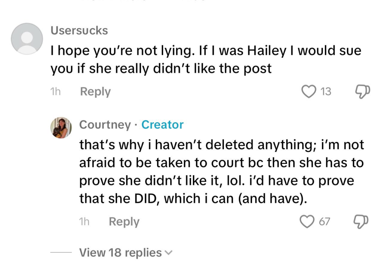Screen dimensions: 384x276
Task: Dislike Courtney's creator reply
Action: 361,222
